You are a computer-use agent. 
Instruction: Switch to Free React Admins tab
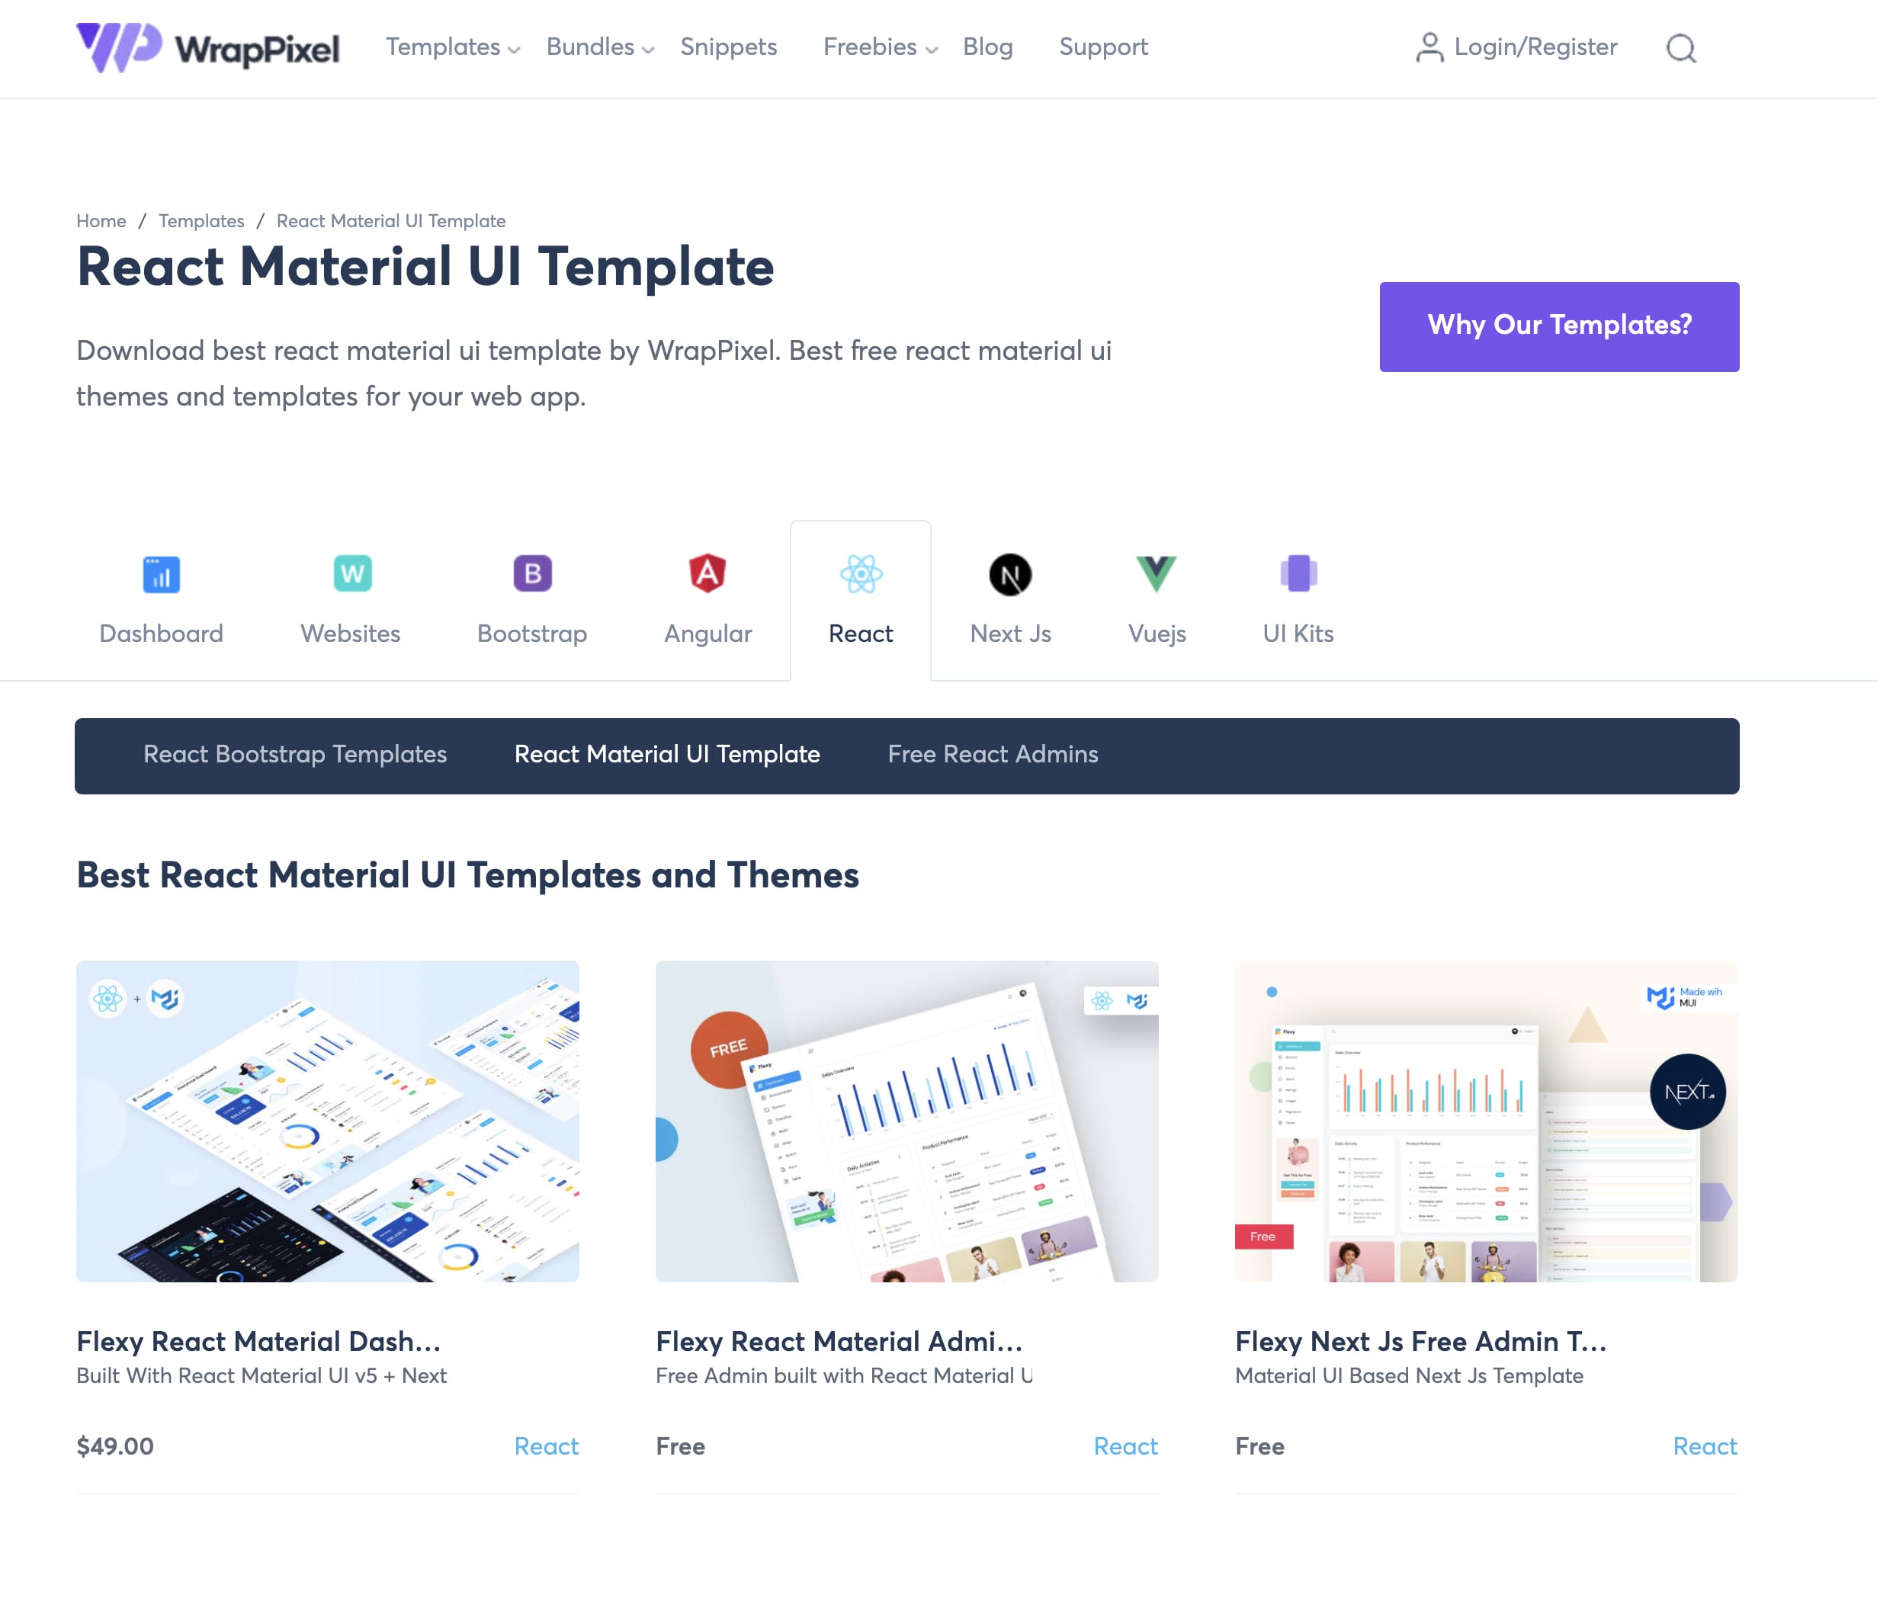tap(993, 755)
